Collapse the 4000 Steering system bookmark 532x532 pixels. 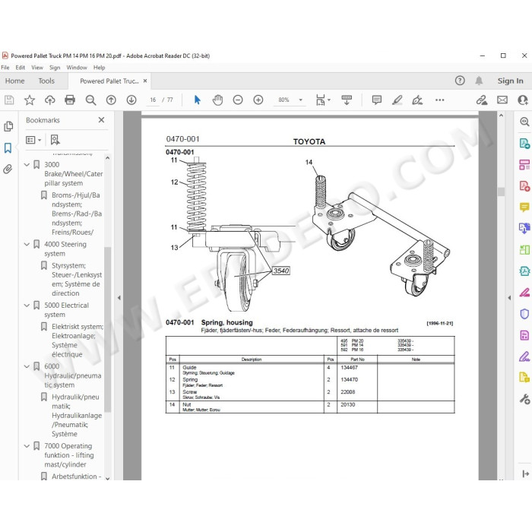[x=27, y=244]
